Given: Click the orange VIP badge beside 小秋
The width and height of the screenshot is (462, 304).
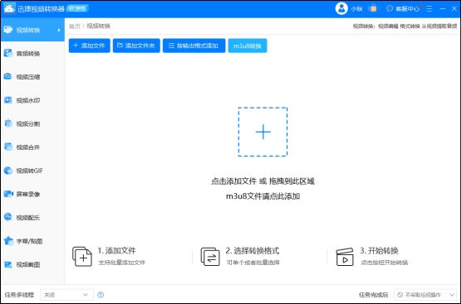Looking at the screenshot, I should (x=373, y=8).
